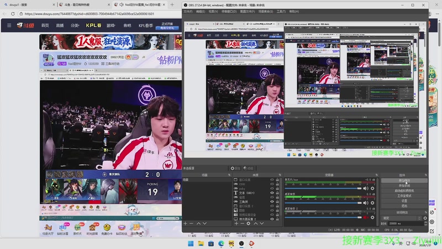
Task: Click the Douyu logo in site header
Action: click(25, 25)
